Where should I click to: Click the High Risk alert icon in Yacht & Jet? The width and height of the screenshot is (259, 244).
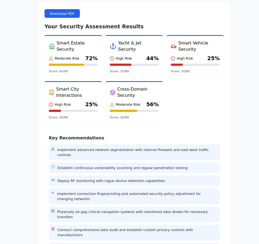(112, 59)
